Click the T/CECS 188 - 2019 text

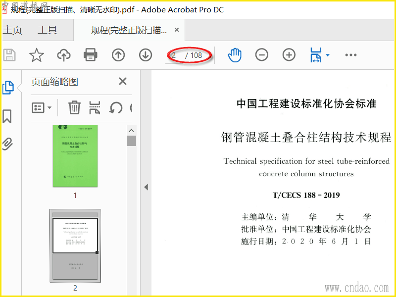pyautogui.click(x=306, y=195)
